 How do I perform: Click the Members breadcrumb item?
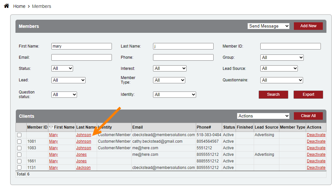click(41, 6)
